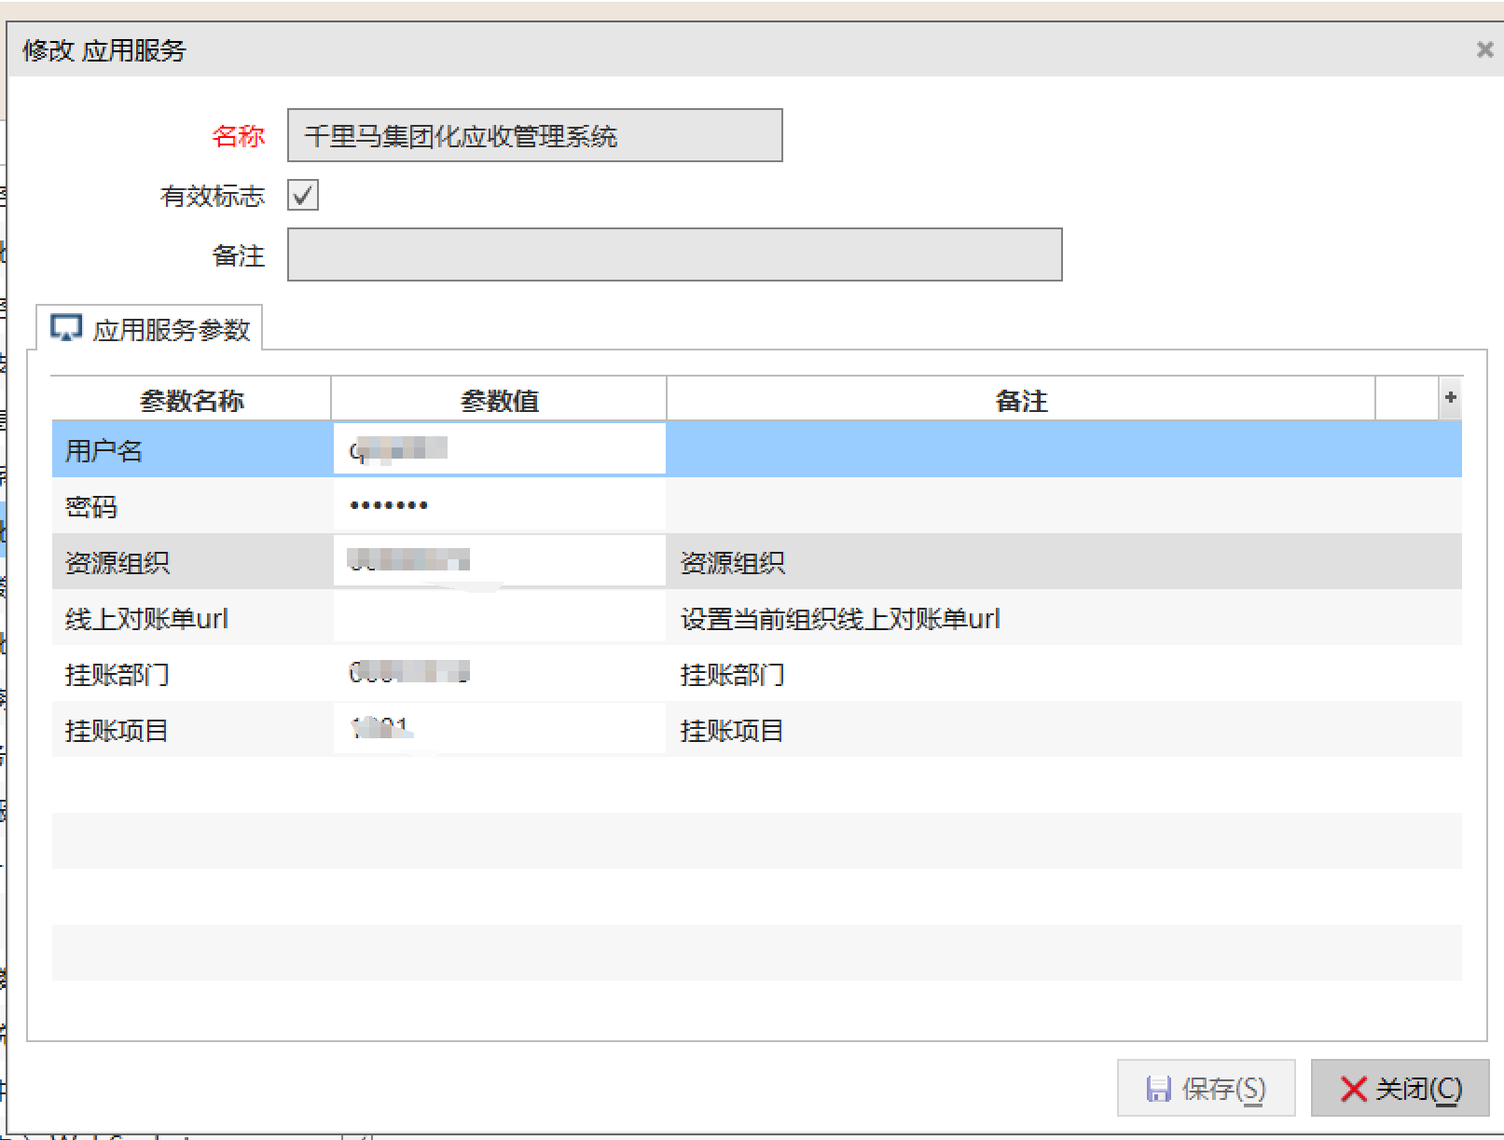Edit the 挂账部门 parameter value cell
This screenshot has width=1504, height=1140.
pyautogui.click(x=499, y=673)
